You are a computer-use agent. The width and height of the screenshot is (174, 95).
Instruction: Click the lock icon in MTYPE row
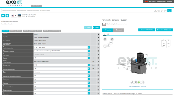click(98, 61)
